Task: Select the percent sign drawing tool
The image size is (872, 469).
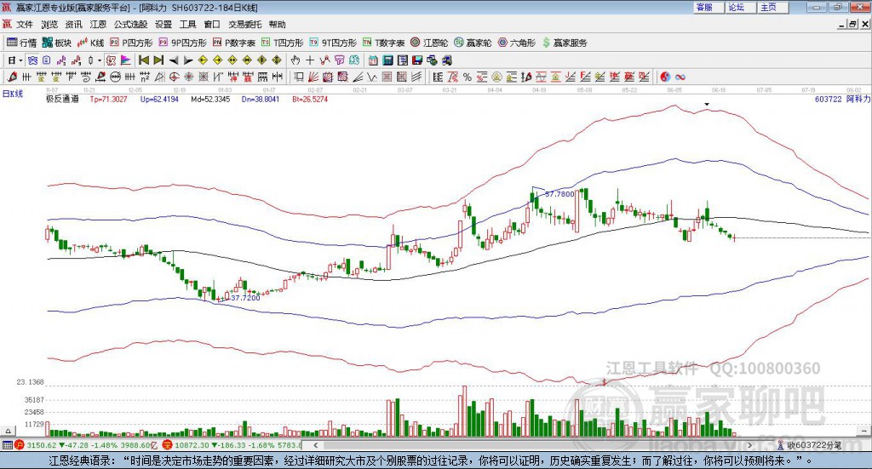Action: 468,77
